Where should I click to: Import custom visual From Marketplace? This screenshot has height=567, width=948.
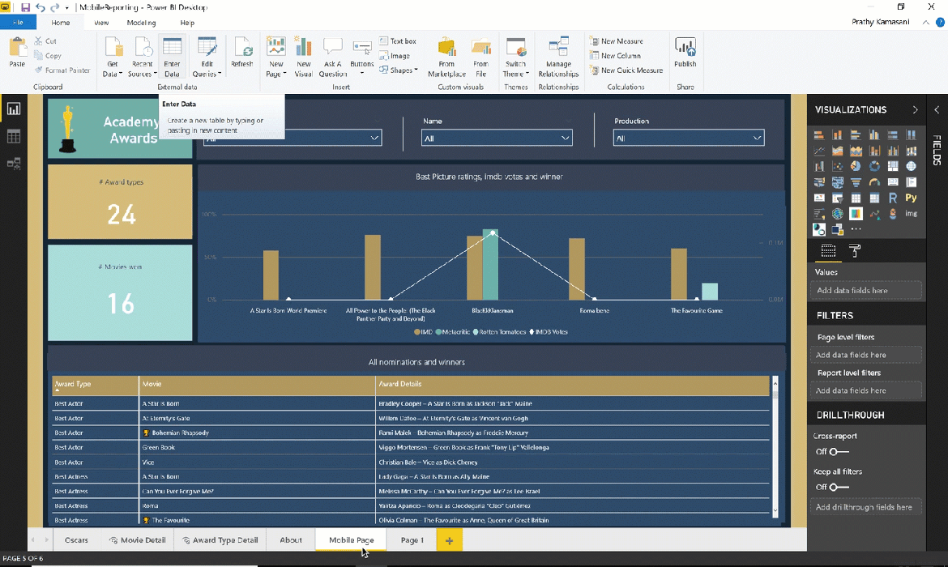click(x=446, y=57)
